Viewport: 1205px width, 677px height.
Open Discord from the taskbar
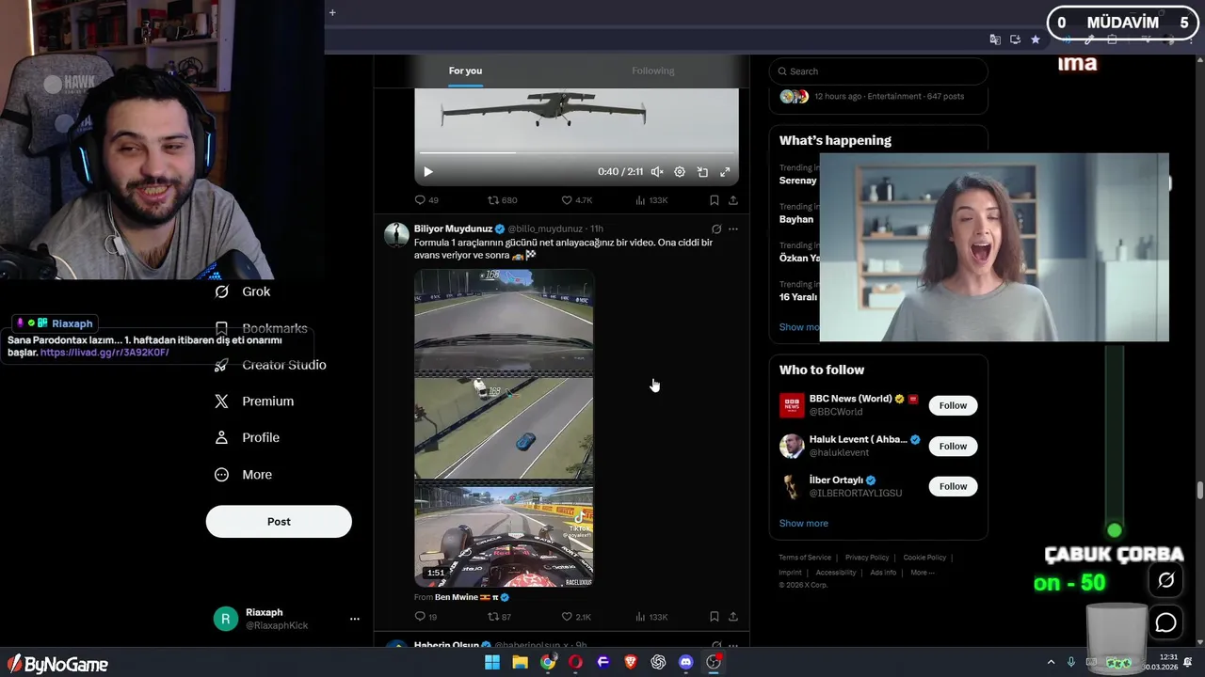click(x=686, y=663)
